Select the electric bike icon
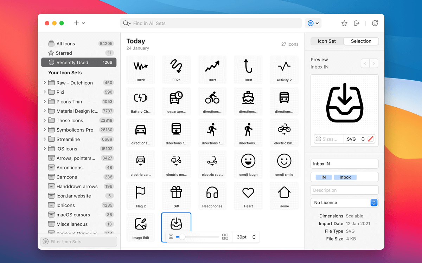 click(x=284, y=133)
